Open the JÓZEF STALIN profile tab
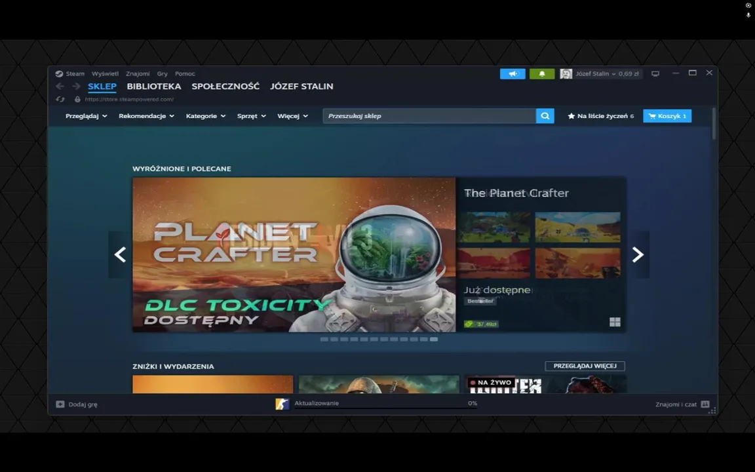 pos(301,87)
